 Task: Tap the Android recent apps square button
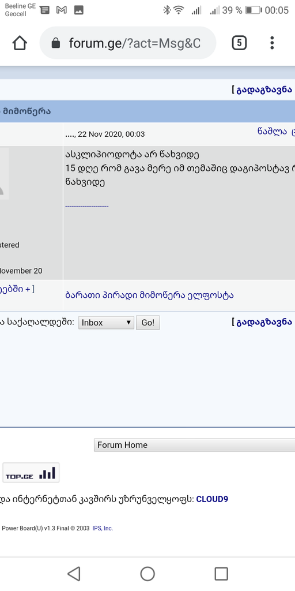click(221, 574)
